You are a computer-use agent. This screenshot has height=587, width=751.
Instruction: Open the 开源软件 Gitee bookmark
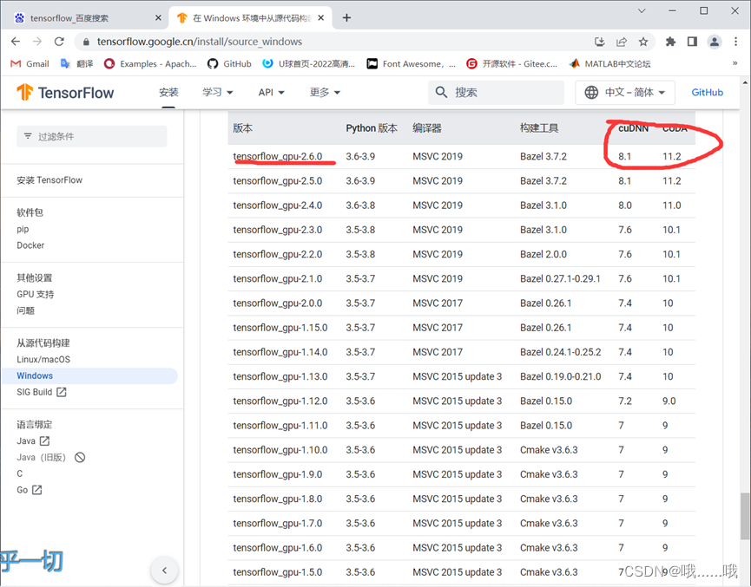(511, 63)
